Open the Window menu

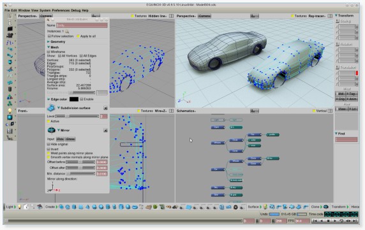click(24, 10)
